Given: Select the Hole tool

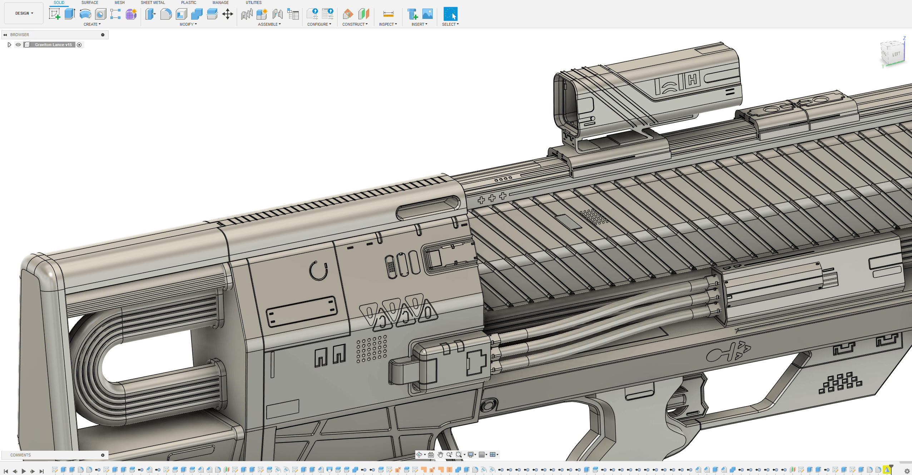Looking at the screenshot, I should 100,14.
